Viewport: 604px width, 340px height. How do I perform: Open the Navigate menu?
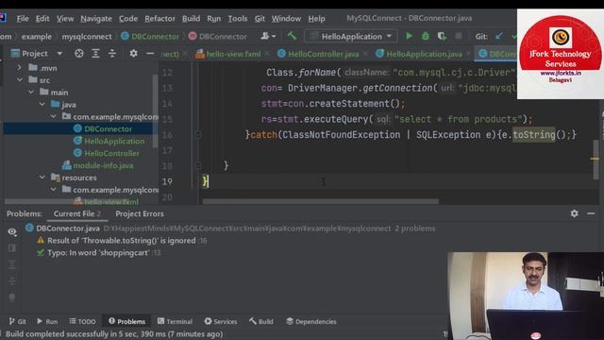click(x=96, y=19)
